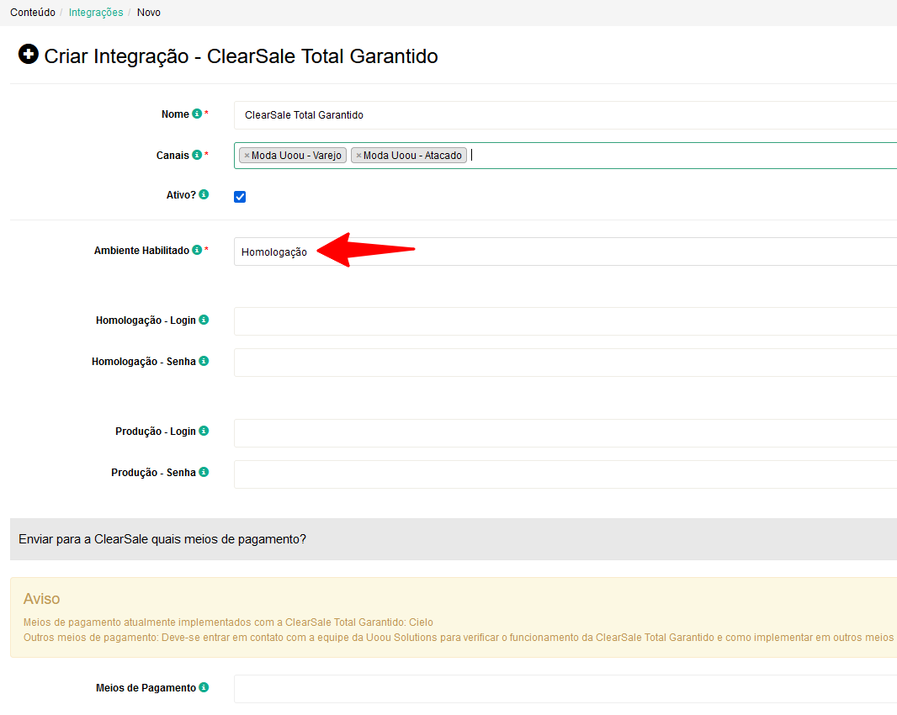897x715 pixels.
Task: Click the Conteúdo breadcrumb item
Action: coord(33,13)
